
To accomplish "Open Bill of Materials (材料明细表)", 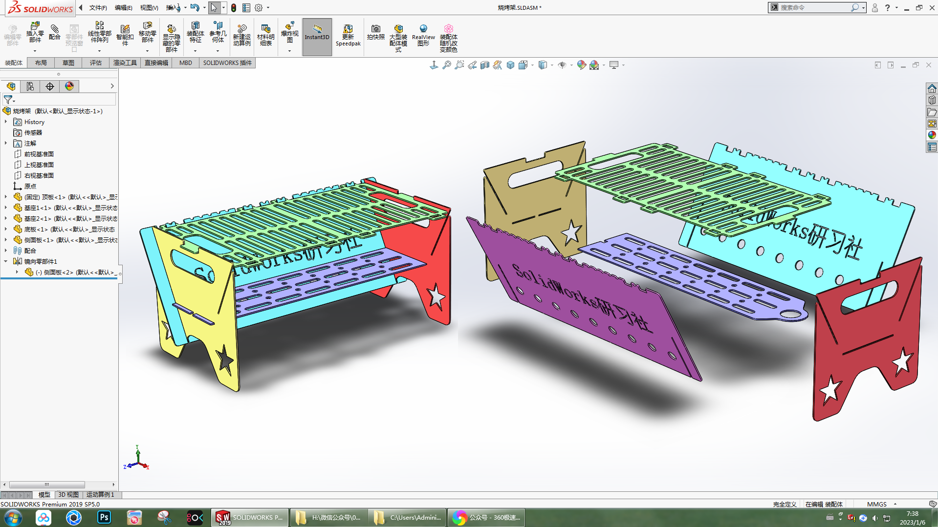I will click(x=265, y=35).
